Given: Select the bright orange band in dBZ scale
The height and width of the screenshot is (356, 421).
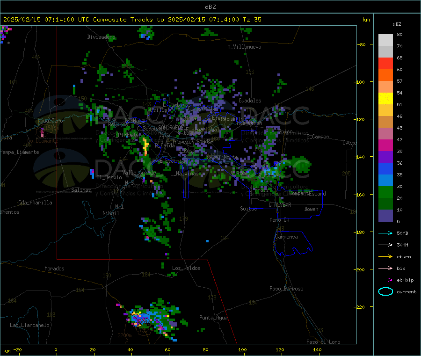Looking at the screenshot, I should (385, 75).
